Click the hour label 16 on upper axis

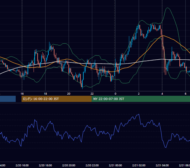pyautogui.click(x=22, y=94)
